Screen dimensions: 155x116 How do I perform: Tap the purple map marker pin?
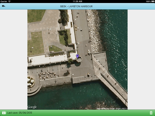77,56
